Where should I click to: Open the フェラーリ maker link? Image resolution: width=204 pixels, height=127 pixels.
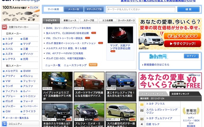pos(29,81)
